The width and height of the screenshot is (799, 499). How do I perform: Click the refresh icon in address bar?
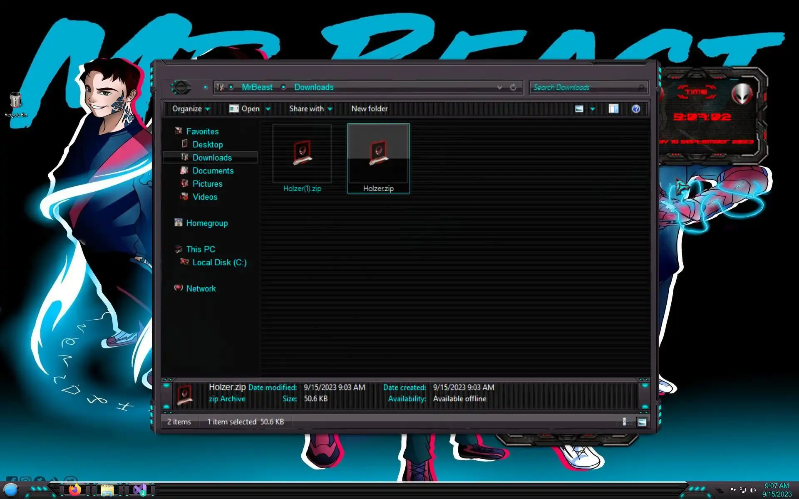click(x=513, y=87)
